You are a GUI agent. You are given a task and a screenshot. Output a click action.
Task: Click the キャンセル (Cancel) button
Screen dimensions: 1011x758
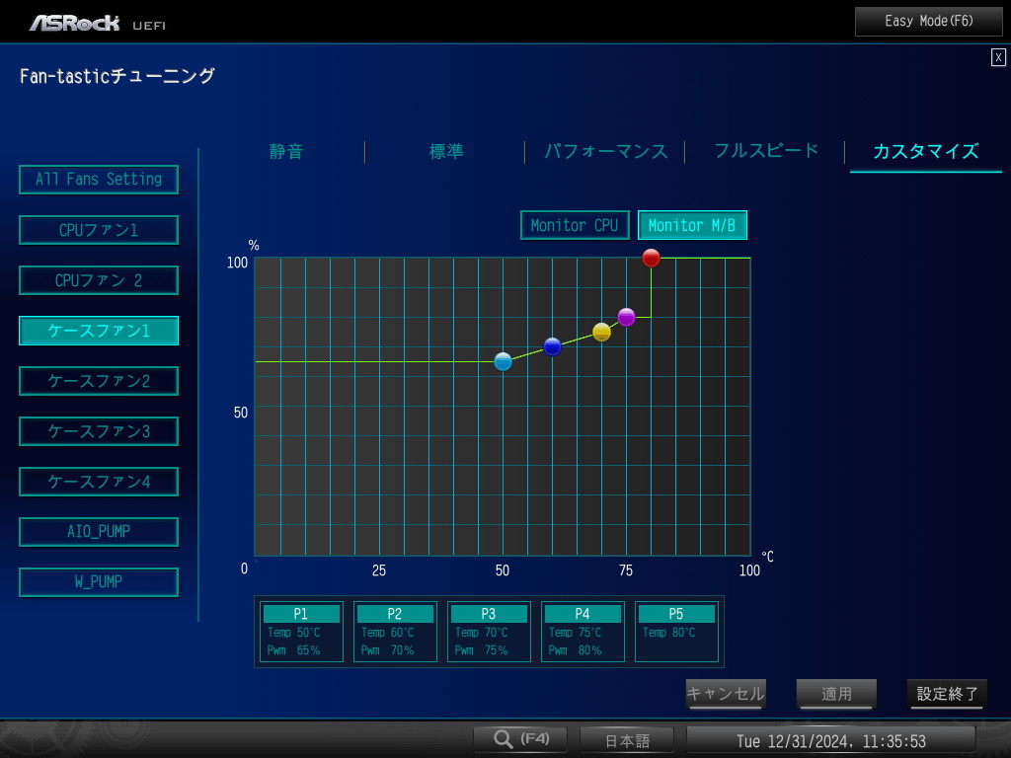tap(726, 694)
